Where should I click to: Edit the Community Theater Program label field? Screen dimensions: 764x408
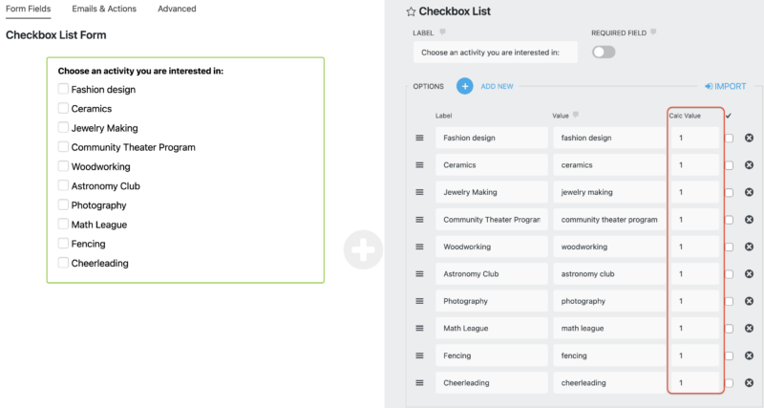(x=492, y=220)
